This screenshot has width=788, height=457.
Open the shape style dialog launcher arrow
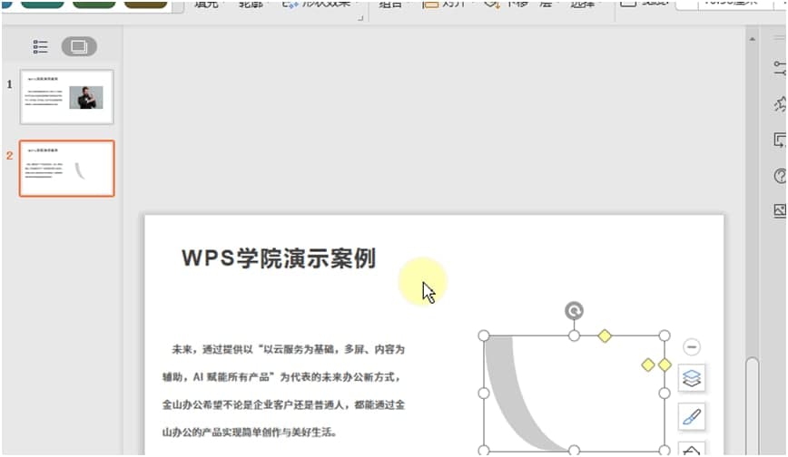(x=360, y=18)
